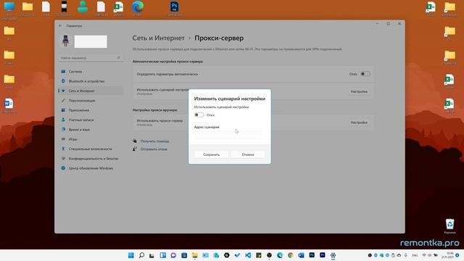The width and height of the screenshot is (464, 261).
Task: Open 'Конфиденциальность и безопасность' in the sidebar
Action: 91,159
